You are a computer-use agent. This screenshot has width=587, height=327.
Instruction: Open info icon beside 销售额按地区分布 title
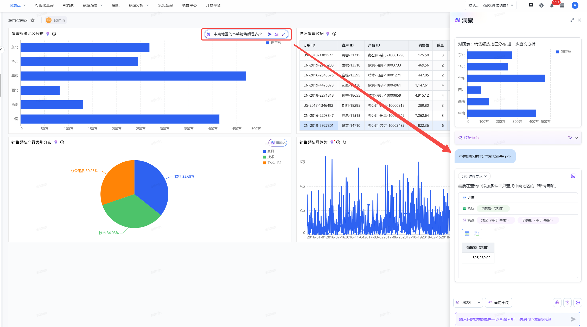54,34
